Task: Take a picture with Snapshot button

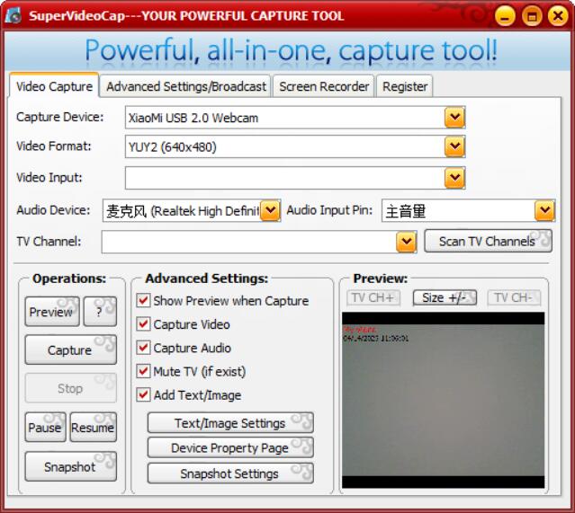Action: click(70, 466)
